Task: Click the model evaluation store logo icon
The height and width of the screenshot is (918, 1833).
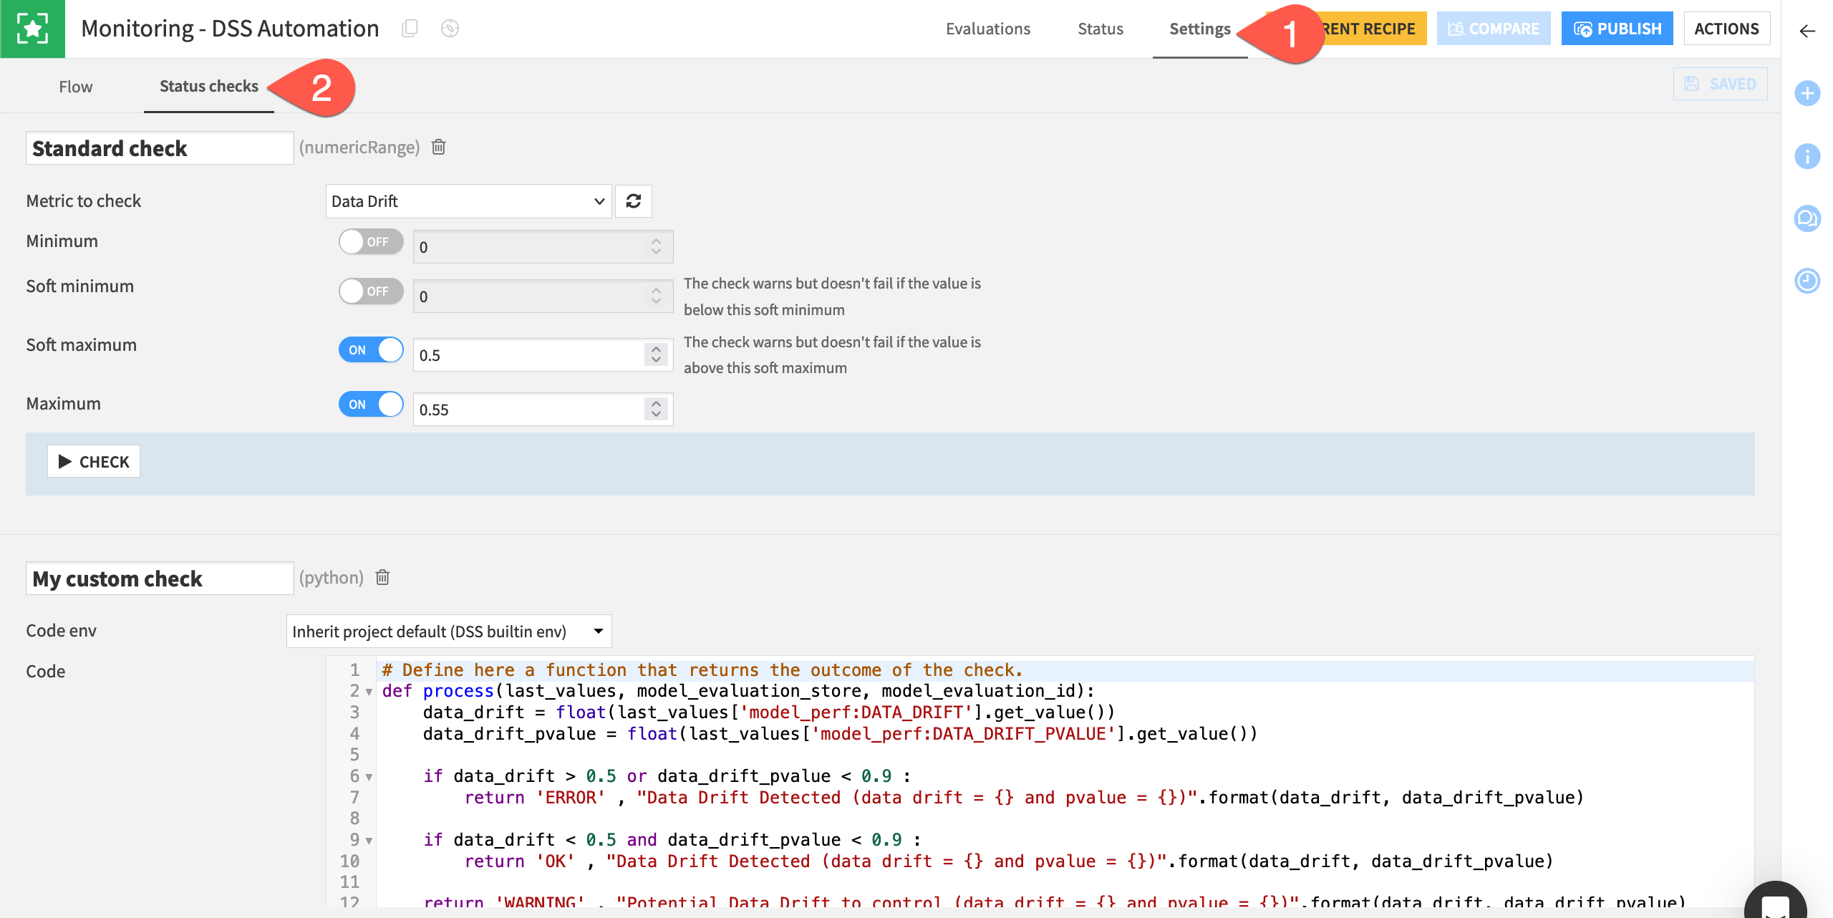Action: pos(32,29)
